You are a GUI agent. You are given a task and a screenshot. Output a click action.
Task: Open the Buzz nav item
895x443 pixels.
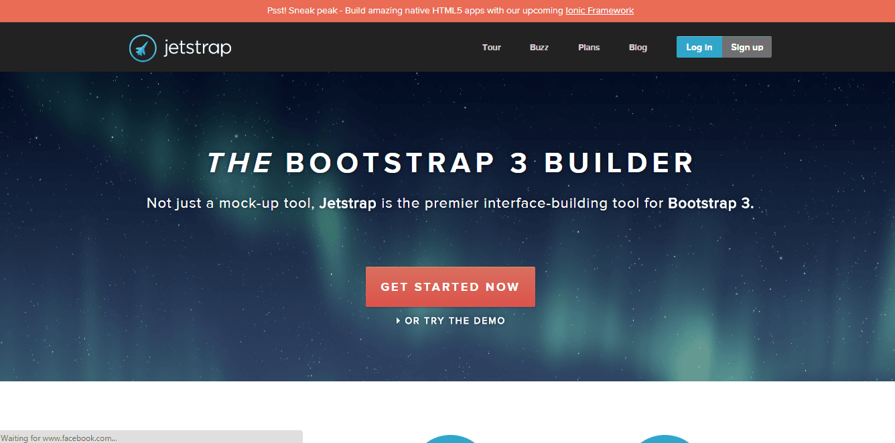[x=539, y=48]
